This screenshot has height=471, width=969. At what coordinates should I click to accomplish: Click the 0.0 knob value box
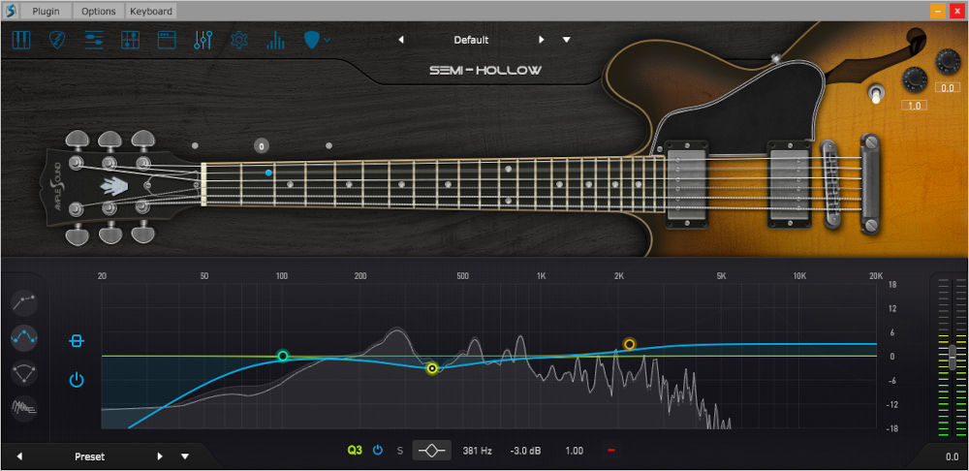click(948, 88)
